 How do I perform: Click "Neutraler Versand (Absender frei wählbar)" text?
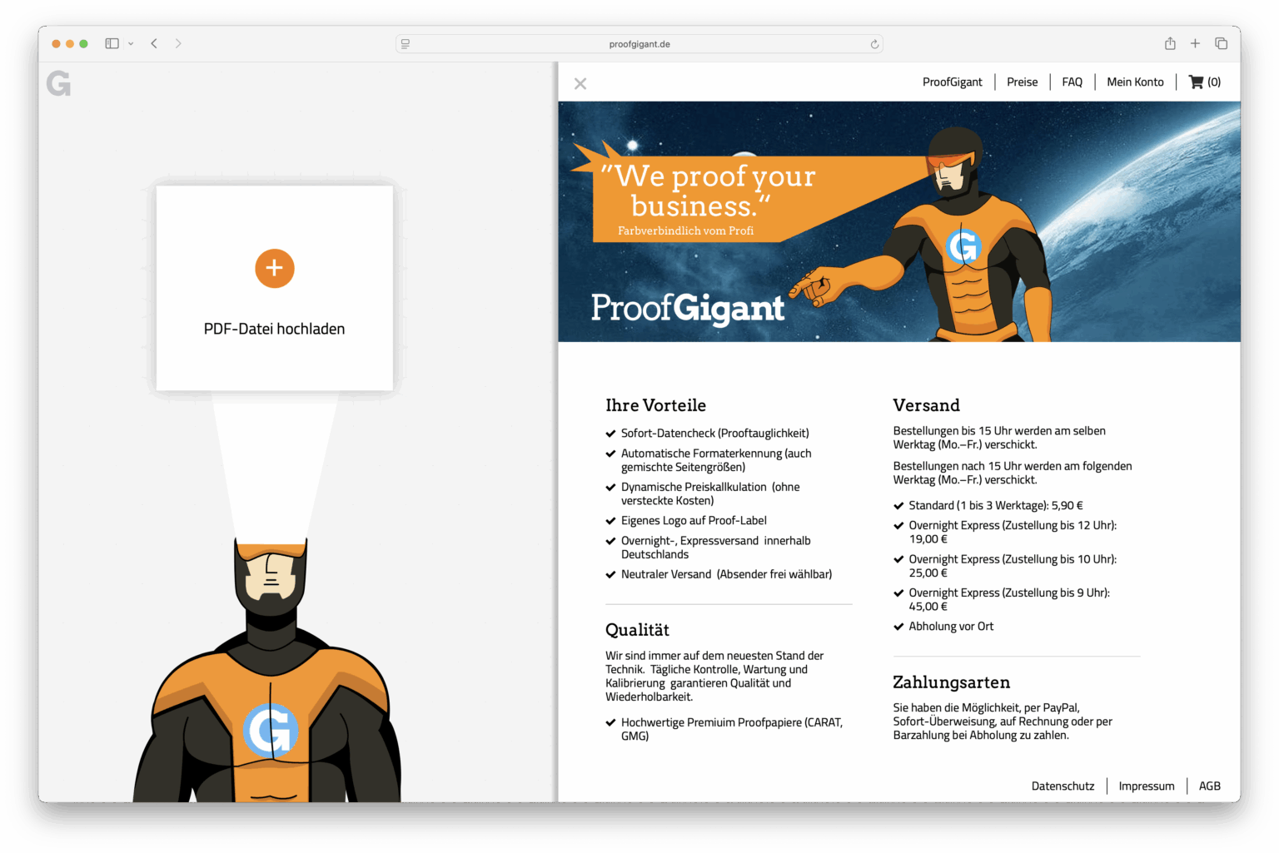(726, 574)
